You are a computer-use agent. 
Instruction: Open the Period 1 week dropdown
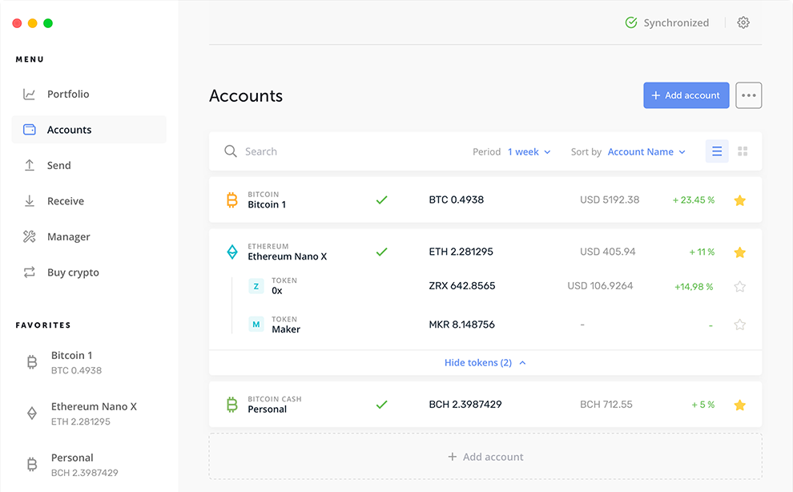click(x=529, y=152)
